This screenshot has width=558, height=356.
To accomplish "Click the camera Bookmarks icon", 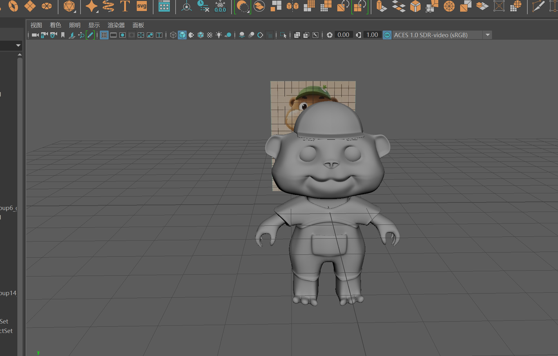I will pos(63,35).
